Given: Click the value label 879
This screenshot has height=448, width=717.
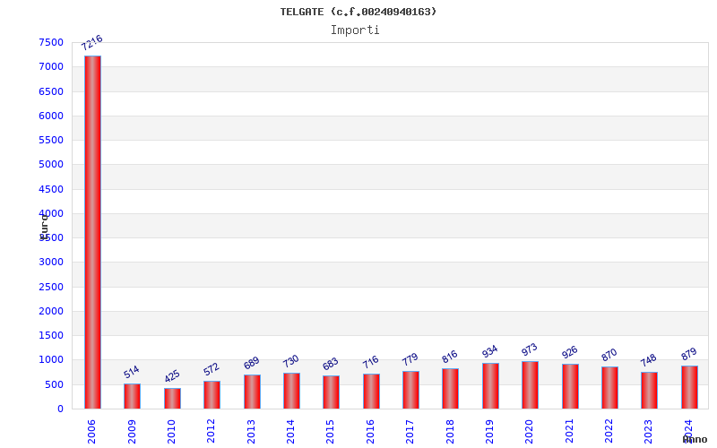Looking at the screenshot, I should coord(688,354).
